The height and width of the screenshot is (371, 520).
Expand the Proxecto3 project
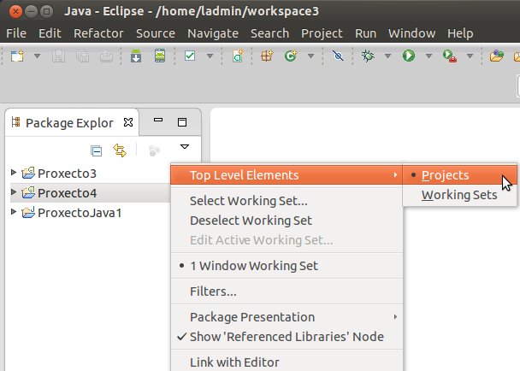tap(14, 172)
